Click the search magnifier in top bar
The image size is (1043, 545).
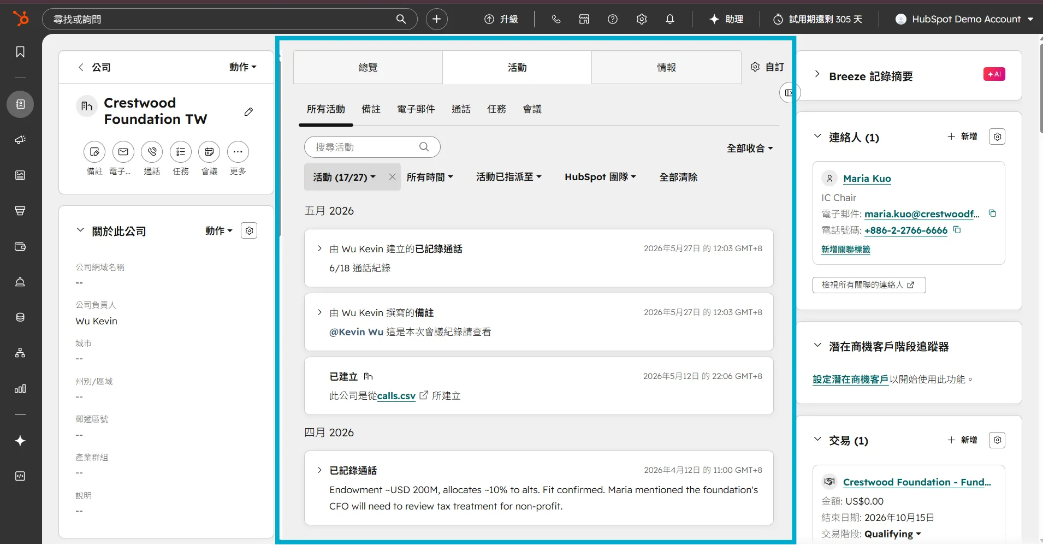coord(401,19)
